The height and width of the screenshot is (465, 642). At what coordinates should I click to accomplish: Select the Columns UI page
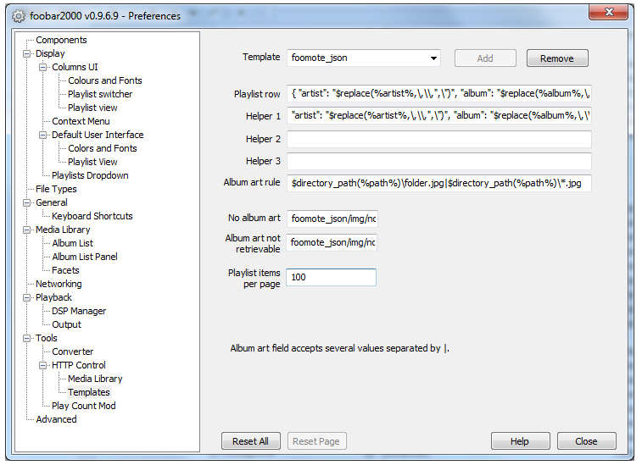point(75,67)
